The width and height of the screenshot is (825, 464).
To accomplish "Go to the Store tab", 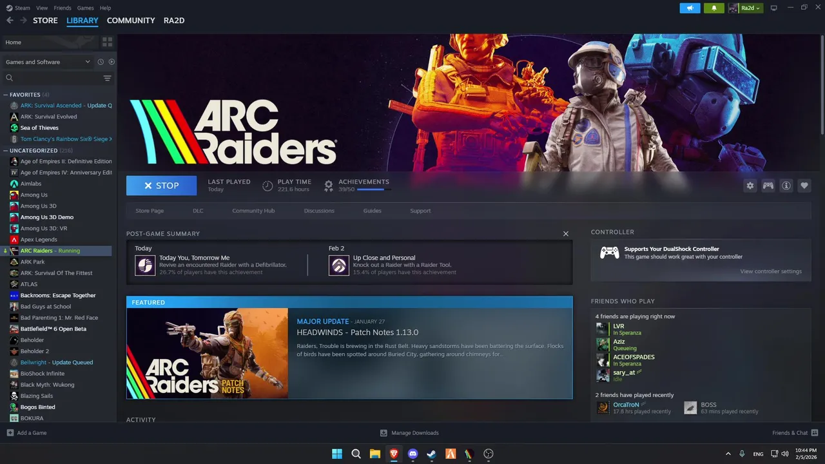I will pos(45,21).
